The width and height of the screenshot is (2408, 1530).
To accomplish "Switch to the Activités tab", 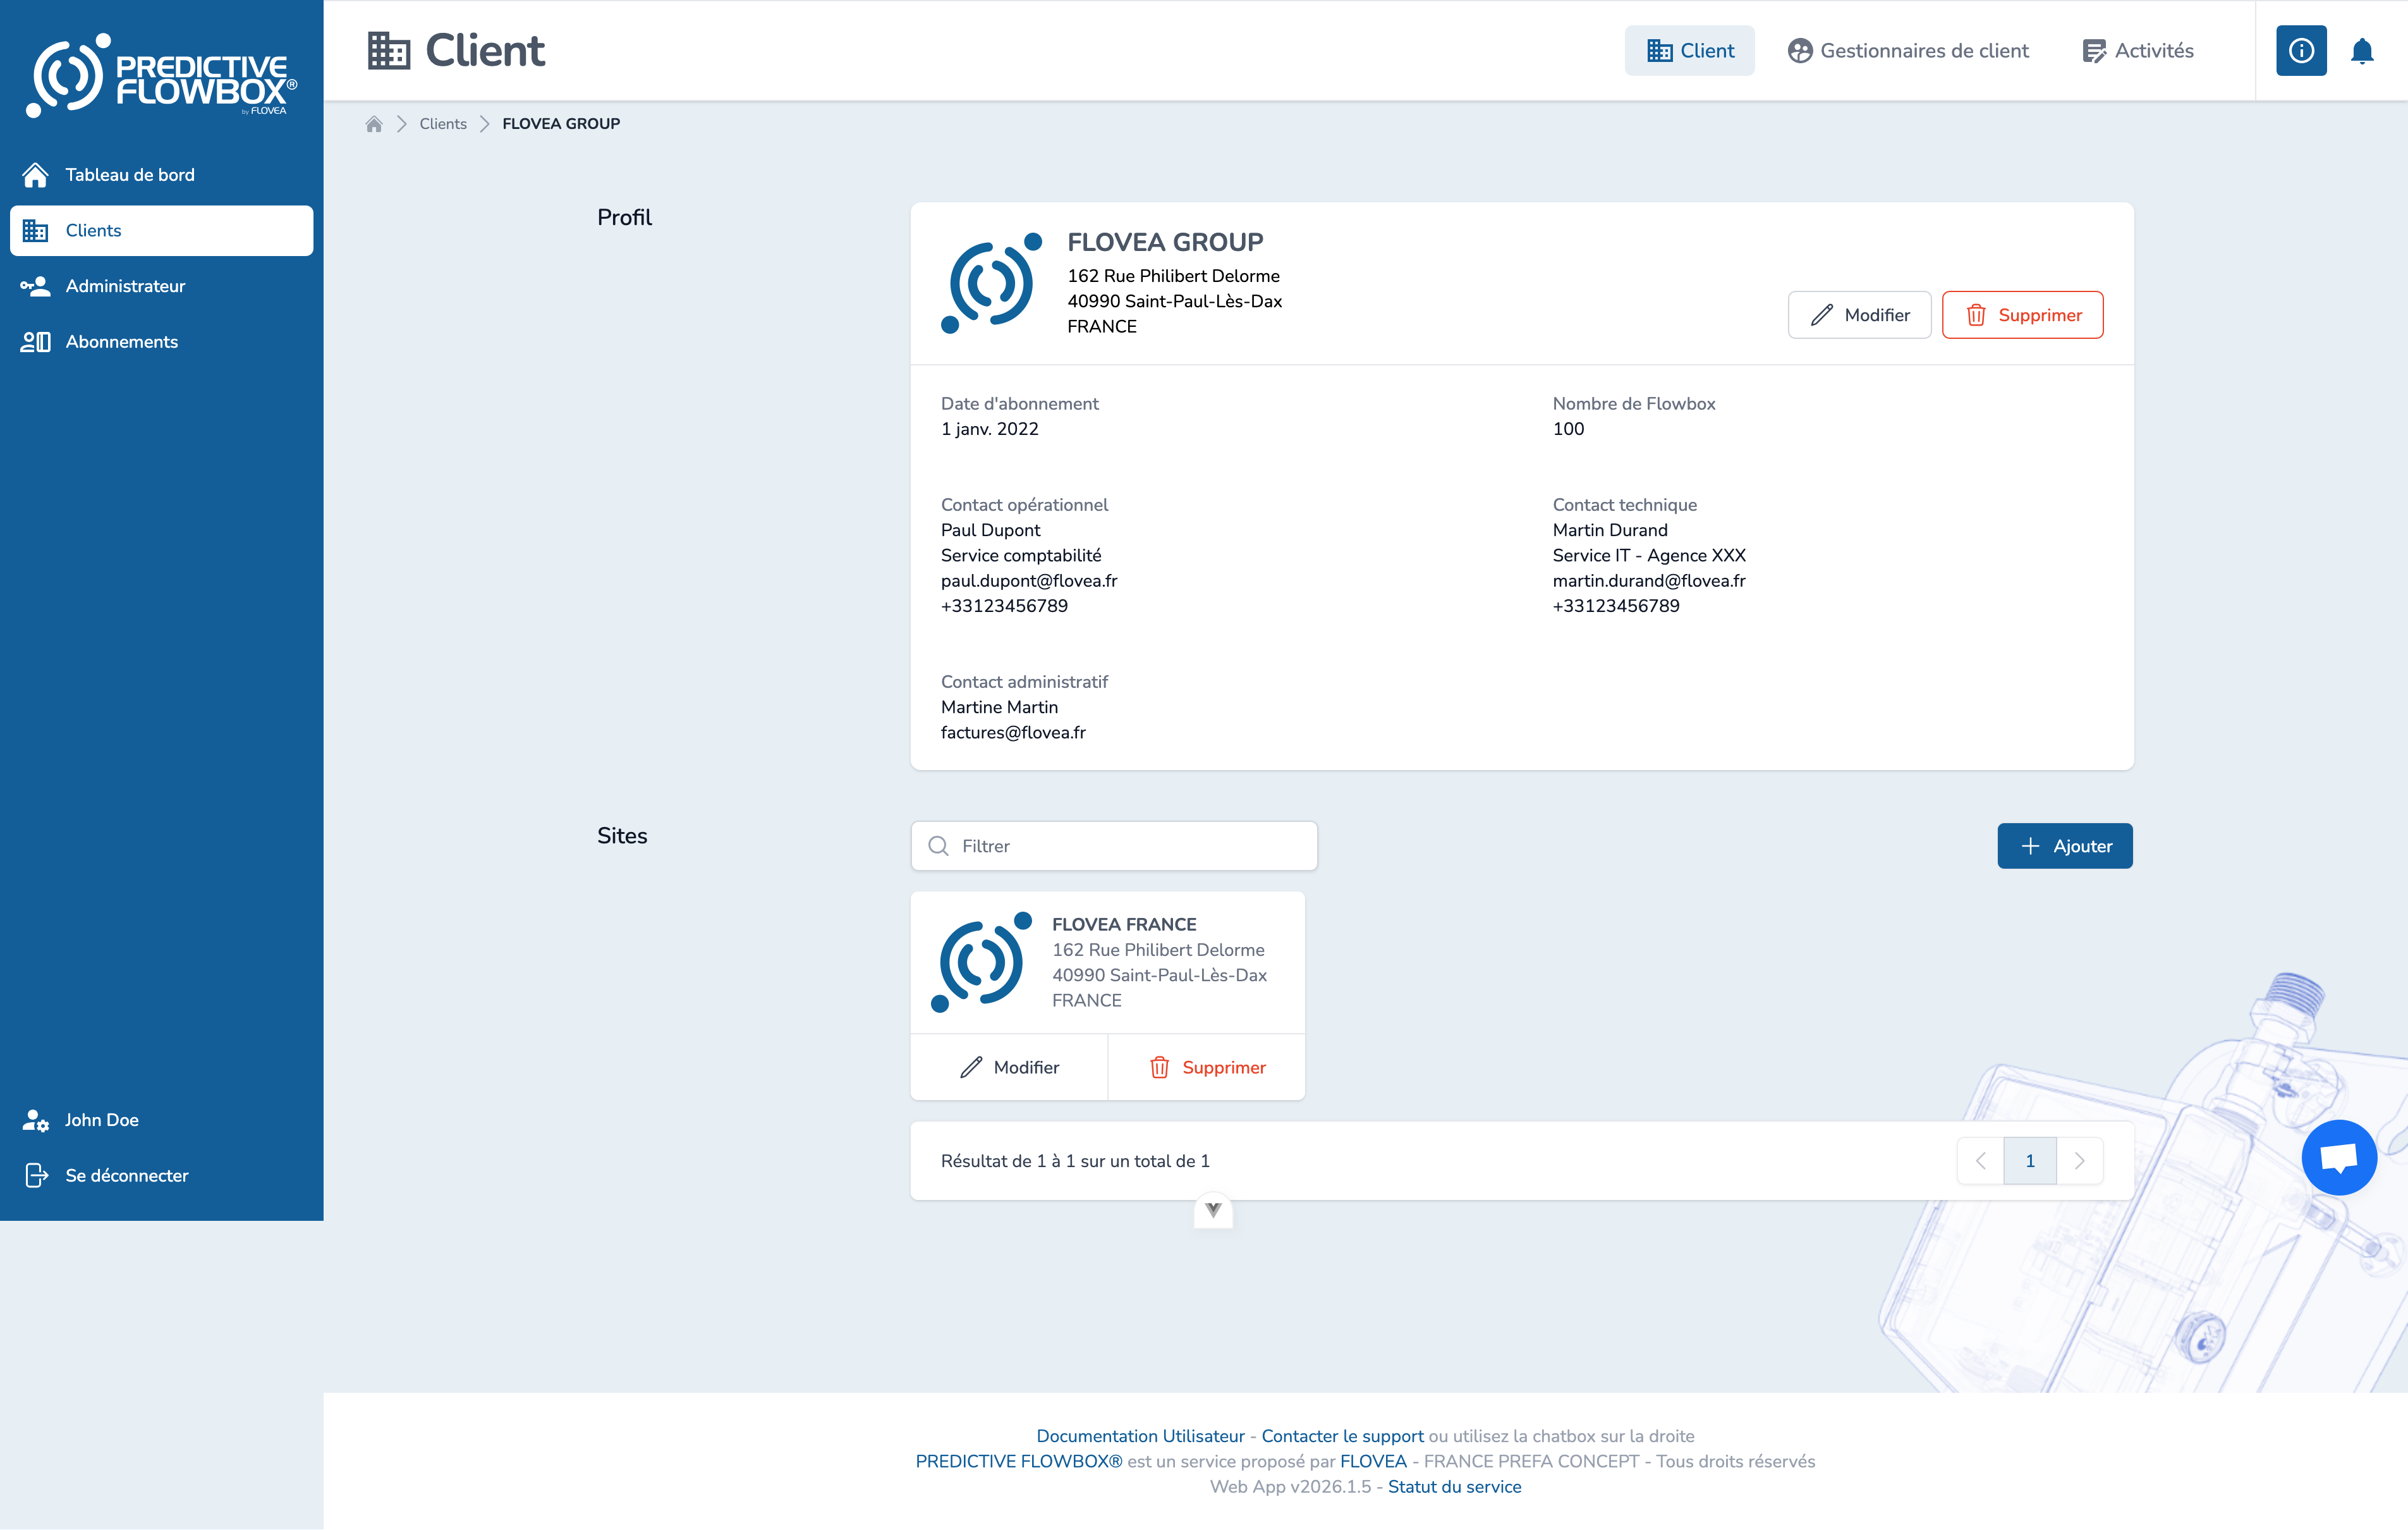I will [2137, 51].
